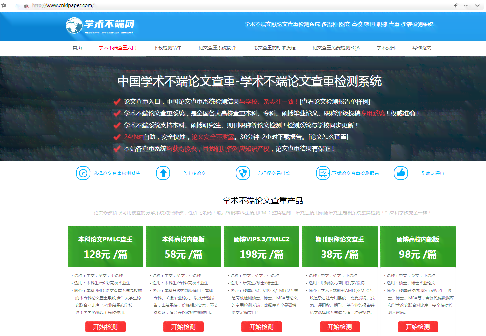Click 1.选择论文查重检测系统 step text
486x336 pixels.
coord(115,173)
